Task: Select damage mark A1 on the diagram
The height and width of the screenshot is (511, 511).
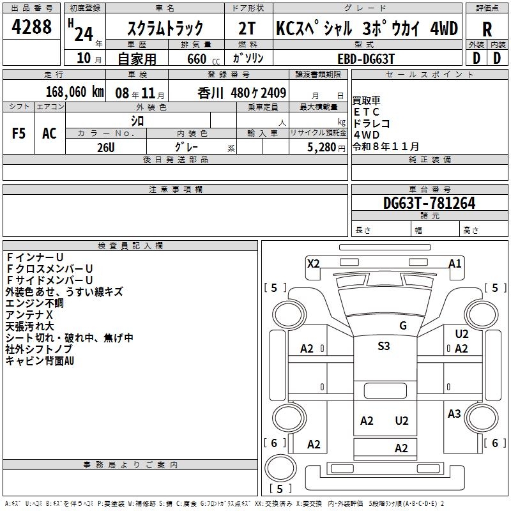Action: tap(455, 263)
